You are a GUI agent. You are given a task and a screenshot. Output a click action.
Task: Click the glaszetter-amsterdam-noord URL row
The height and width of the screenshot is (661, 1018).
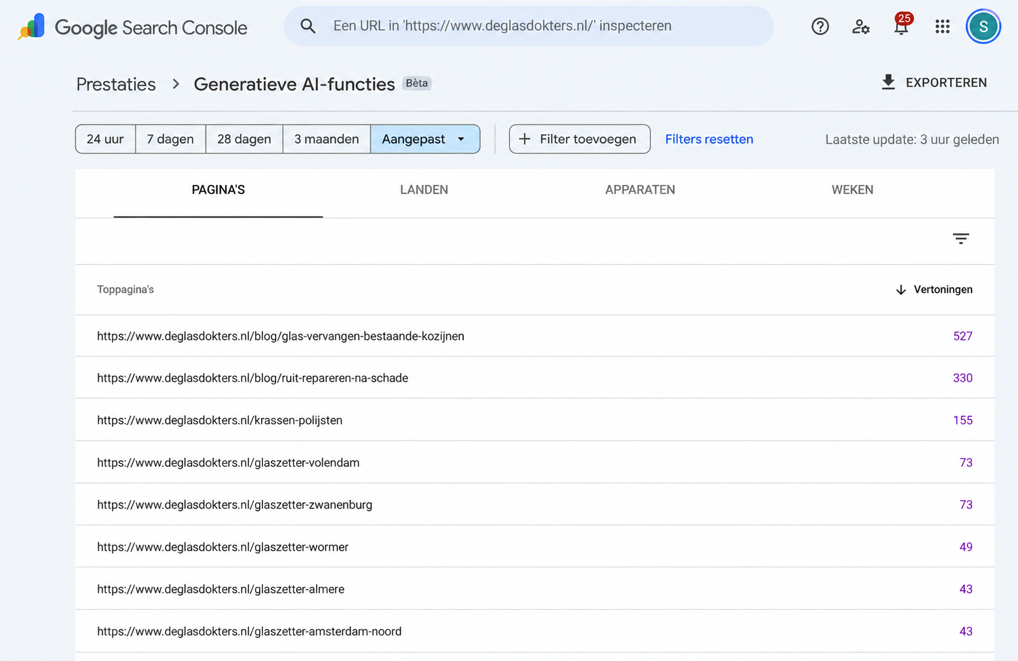(535, 631)
